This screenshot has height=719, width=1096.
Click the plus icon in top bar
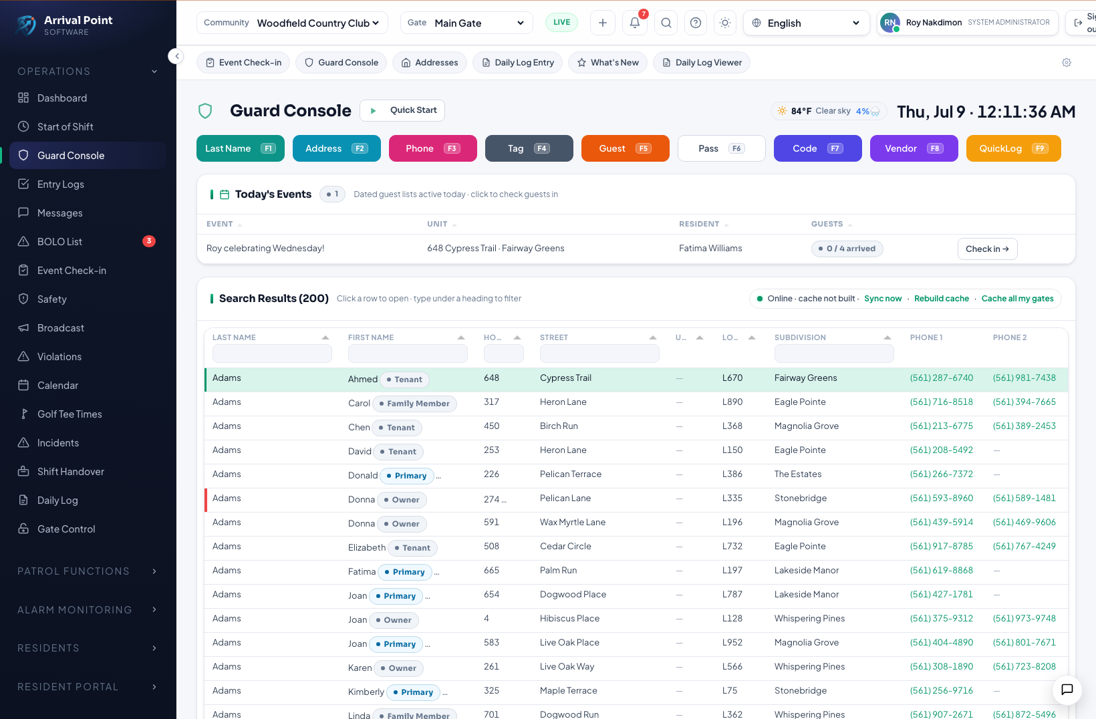pos(603,23)
